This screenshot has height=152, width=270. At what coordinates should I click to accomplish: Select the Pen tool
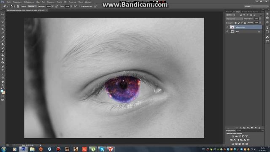(3, 67)
